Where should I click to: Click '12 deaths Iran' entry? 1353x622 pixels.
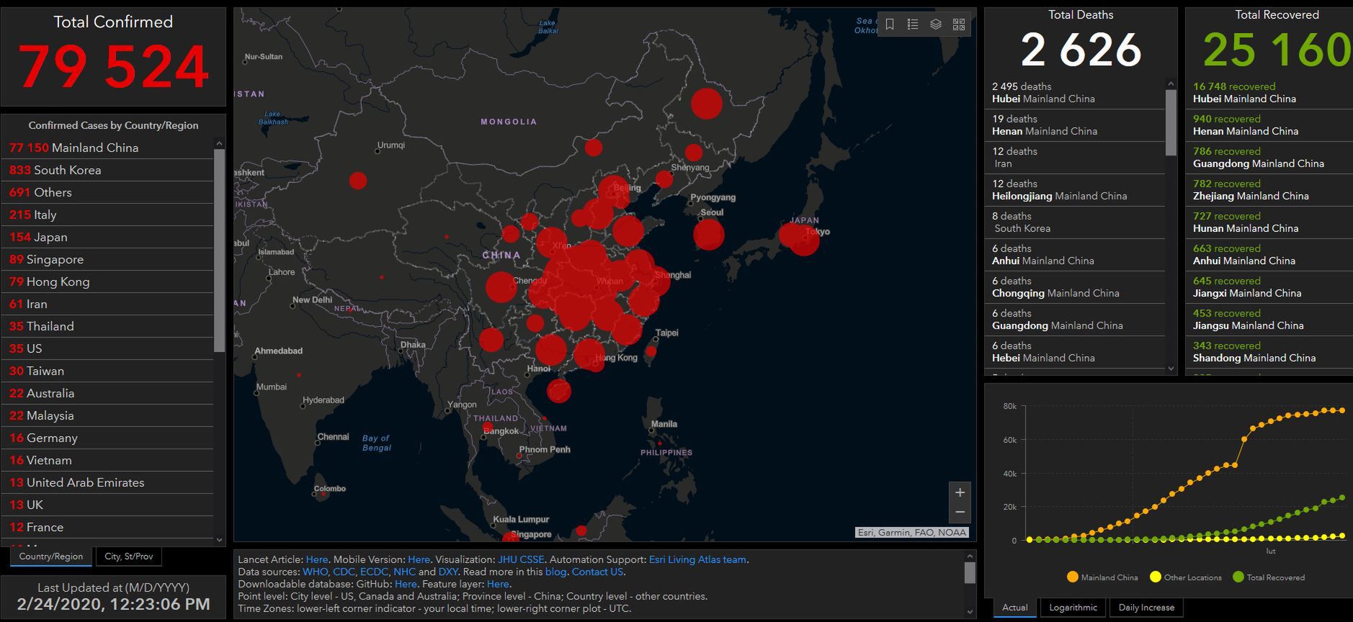[x=1074, y=158]
